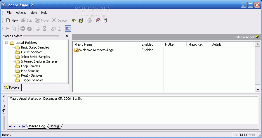Click the Ready status bar text
The image size is (262, 138).
coord(6,135)
